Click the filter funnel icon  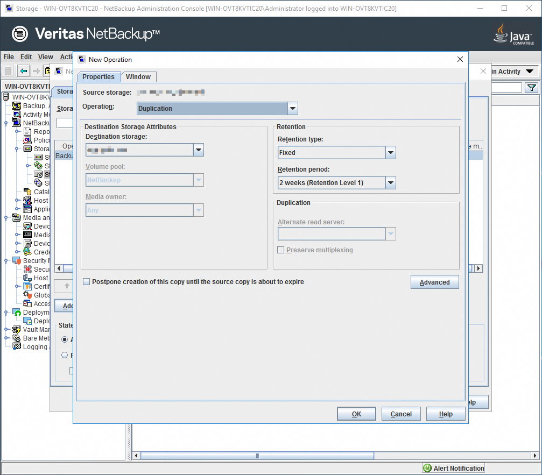click(531, 88)
